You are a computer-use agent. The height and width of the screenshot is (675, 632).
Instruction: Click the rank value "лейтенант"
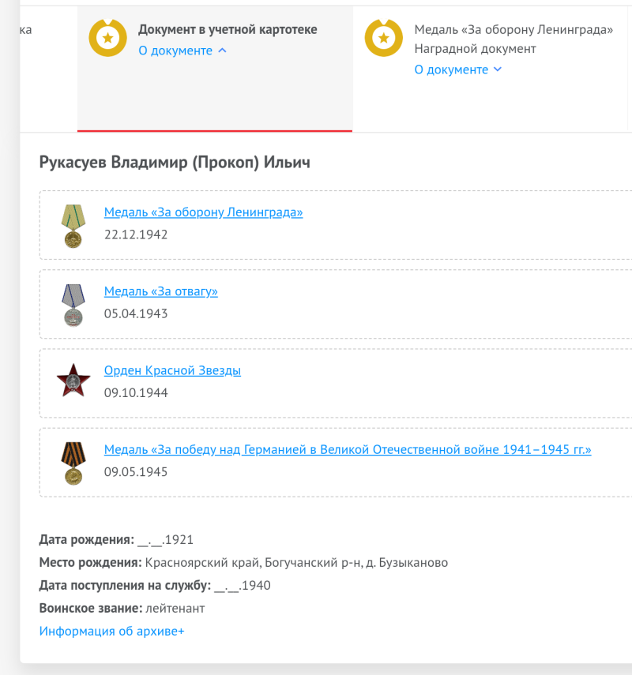175,608
